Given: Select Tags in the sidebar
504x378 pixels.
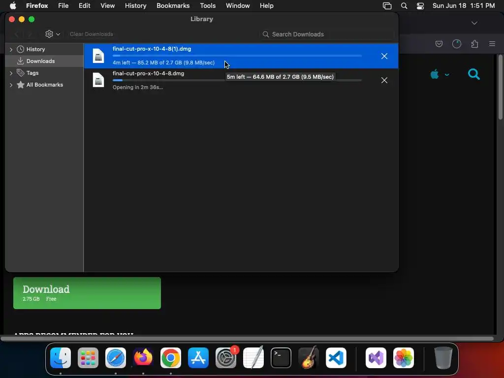Looking at the screenshot, I should [32, 73].
